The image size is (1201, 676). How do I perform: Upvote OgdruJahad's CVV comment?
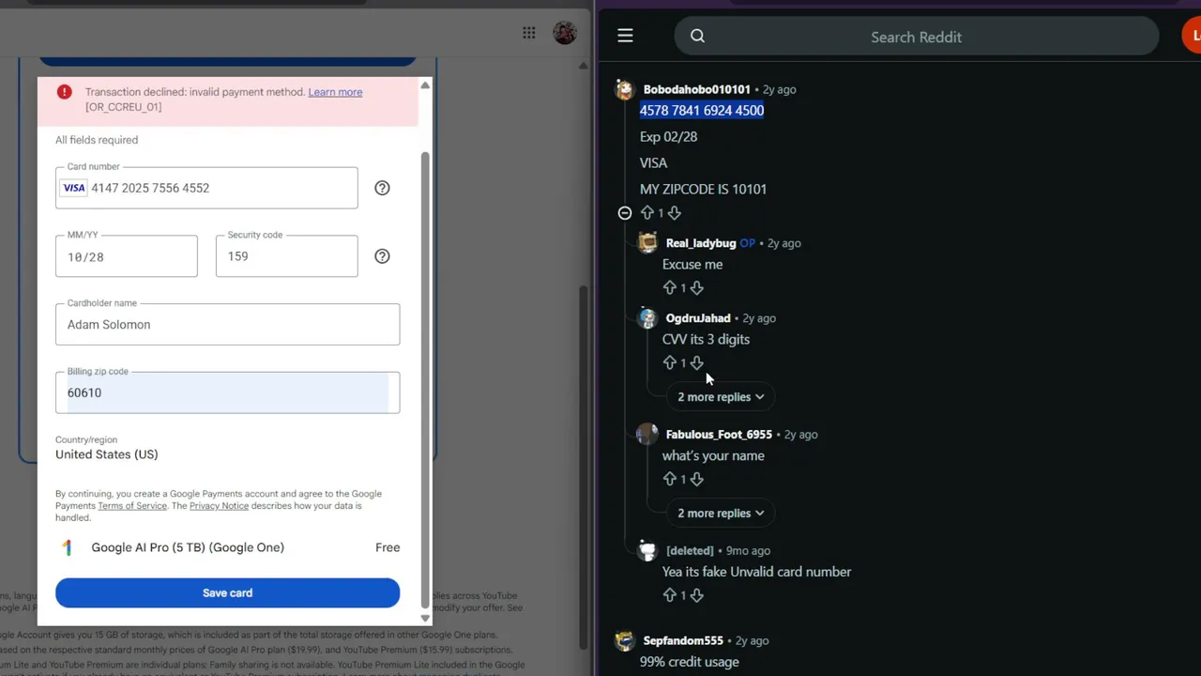point(670,362)
